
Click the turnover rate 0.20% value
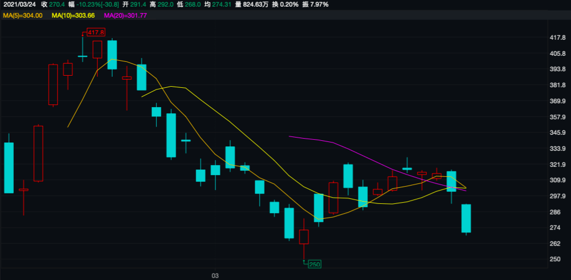289,4
